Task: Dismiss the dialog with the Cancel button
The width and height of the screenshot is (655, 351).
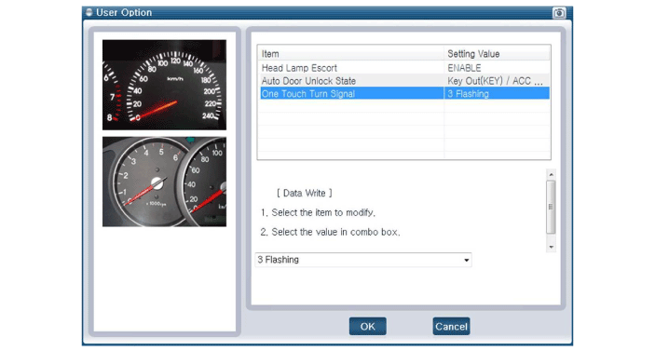Action: (x=451, y=326)
